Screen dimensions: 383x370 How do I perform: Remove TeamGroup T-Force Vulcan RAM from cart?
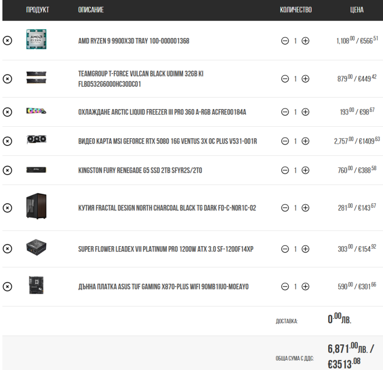(x=7, y=79)
